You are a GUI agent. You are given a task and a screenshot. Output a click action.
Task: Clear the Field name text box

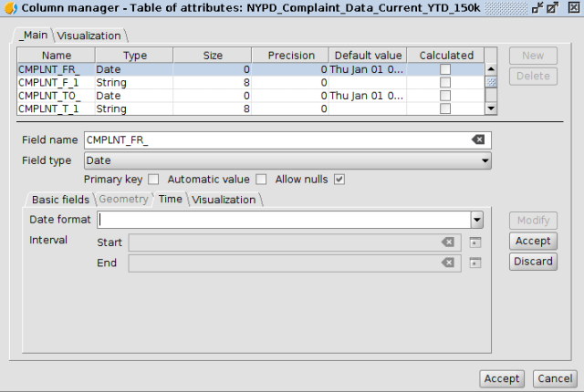coord(477,140)
